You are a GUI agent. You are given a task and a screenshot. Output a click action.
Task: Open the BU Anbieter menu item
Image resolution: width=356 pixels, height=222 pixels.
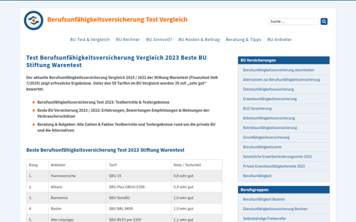click(x=279, y=40)
